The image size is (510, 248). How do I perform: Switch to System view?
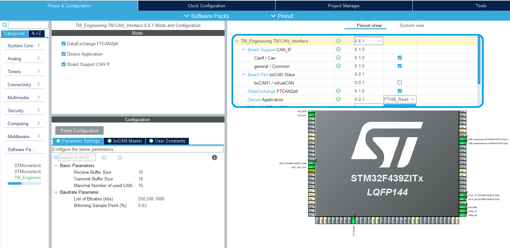point(412,25)
